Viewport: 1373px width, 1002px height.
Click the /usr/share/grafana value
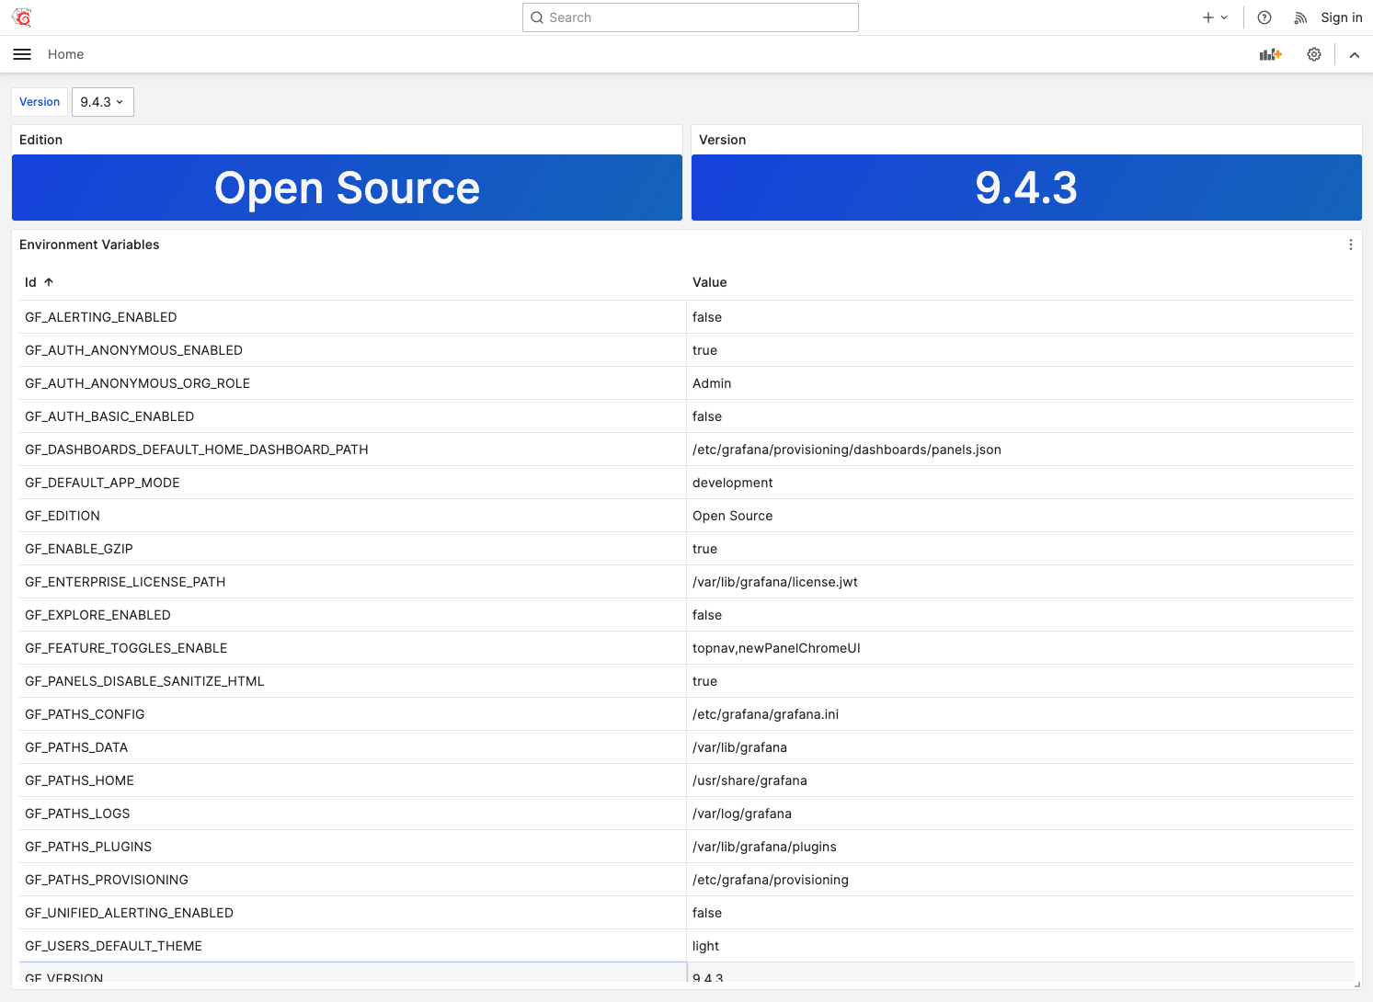[x=1021, y=780]
